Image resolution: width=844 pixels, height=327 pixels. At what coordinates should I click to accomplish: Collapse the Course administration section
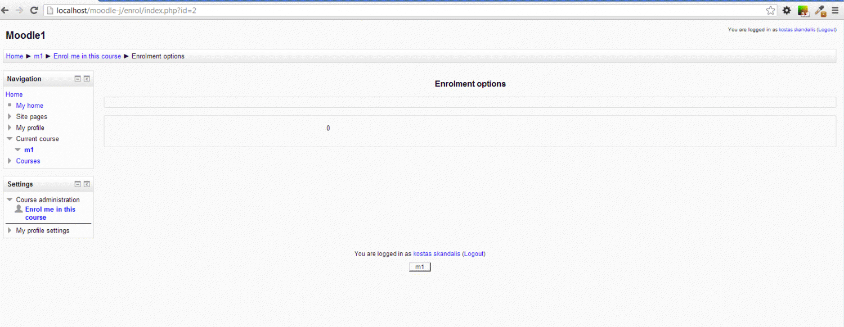point(10,199)
